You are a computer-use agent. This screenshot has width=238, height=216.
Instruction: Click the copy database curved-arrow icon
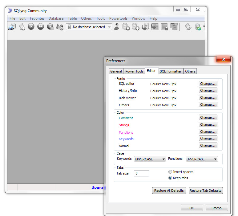pos(145,27)
